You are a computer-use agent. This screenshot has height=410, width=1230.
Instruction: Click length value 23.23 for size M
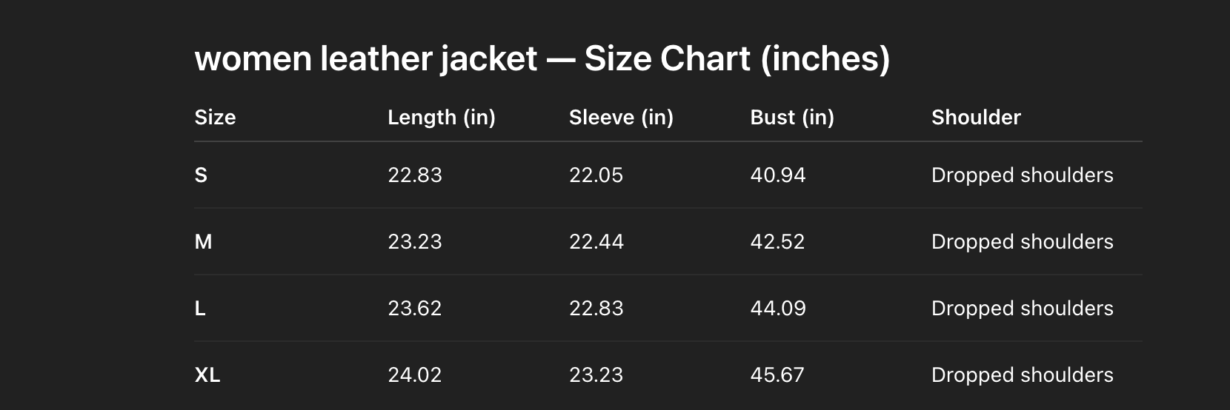tap(414, 242)
